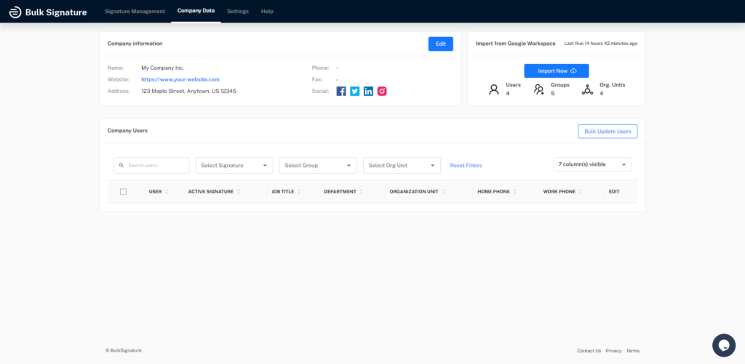Viewport: 745px width, 364px height.
Task: Open the Privacy footer link
Action: 614,351
